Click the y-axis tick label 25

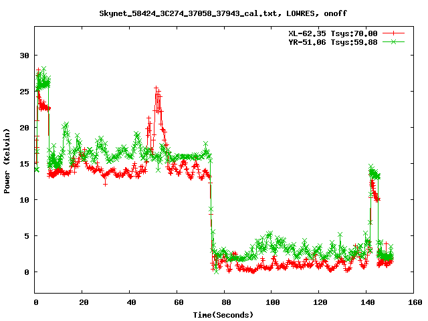[x=24, y=92]
